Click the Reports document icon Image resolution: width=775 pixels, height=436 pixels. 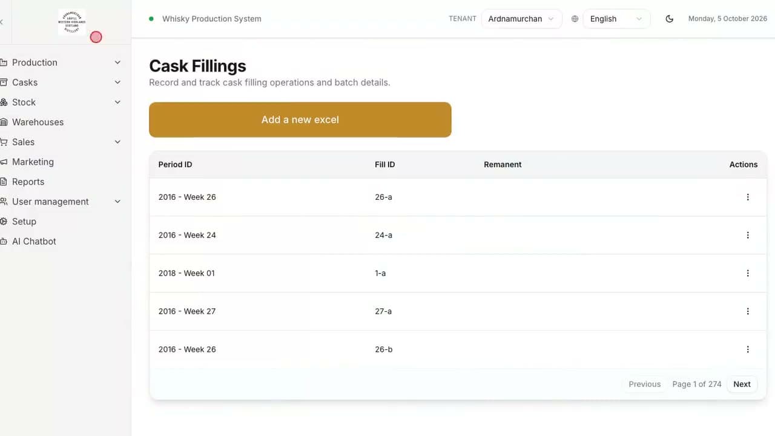click(3, 182)
